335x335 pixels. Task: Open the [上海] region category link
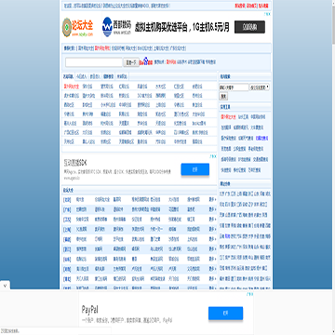point(67,230)
